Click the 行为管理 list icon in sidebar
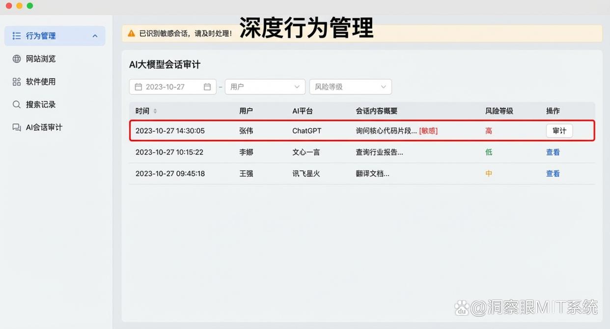This screenshot has width=610, height=329. [x=17, y=36]
